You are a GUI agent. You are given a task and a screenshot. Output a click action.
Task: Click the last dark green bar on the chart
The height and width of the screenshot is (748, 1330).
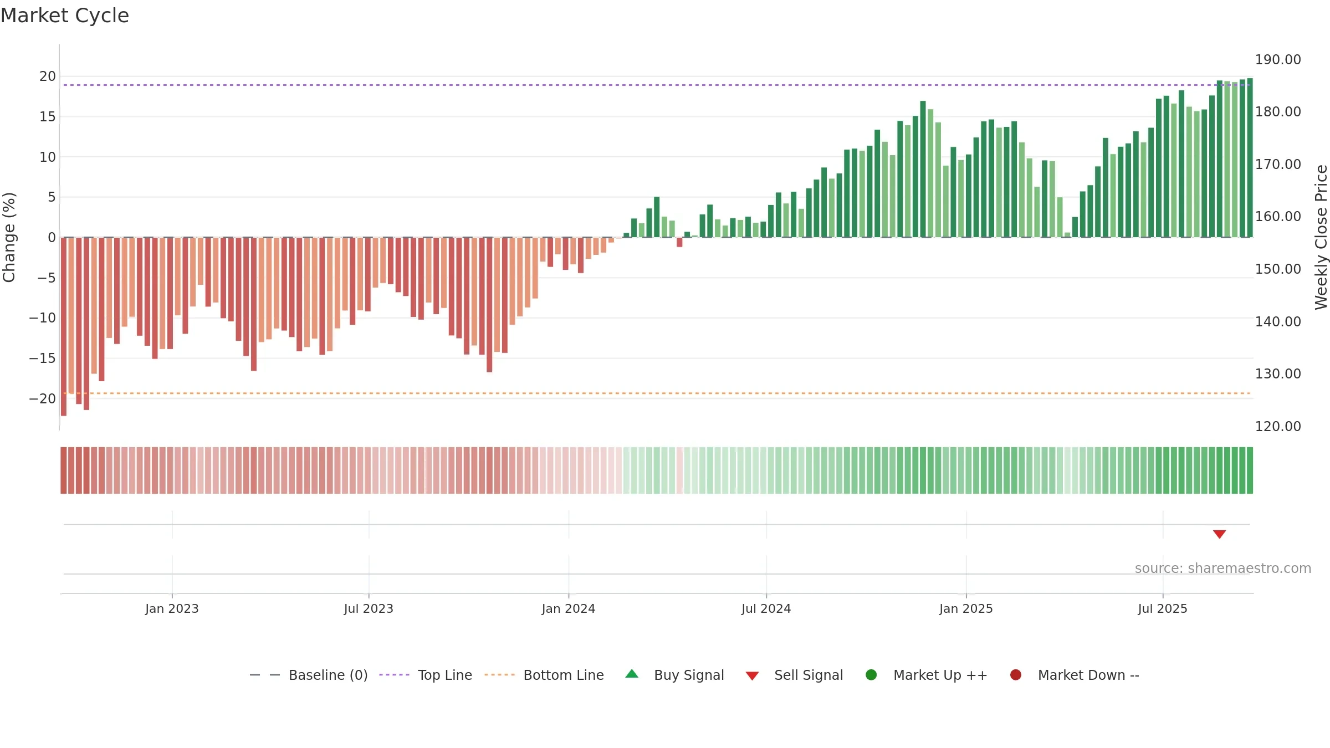point(1250,158)
